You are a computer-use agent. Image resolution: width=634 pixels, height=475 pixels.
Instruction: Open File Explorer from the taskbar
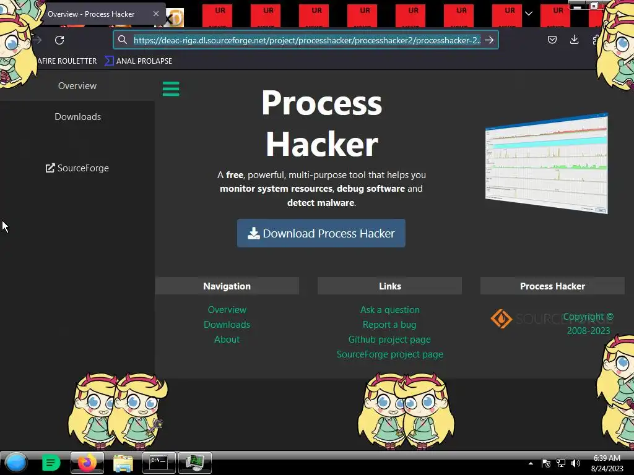[x=123, y=463]
